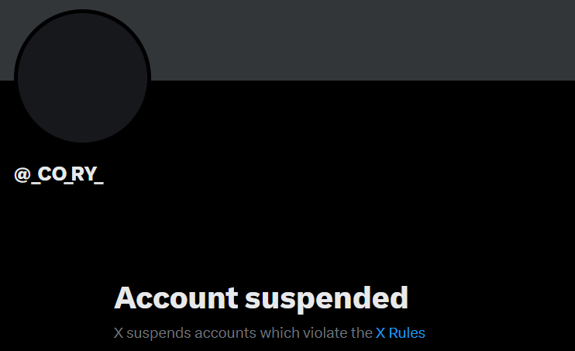Viewport: 575px width, 351px height.
Task: Click the word Rules in the blue link
Action: click(x=407, y=333)
